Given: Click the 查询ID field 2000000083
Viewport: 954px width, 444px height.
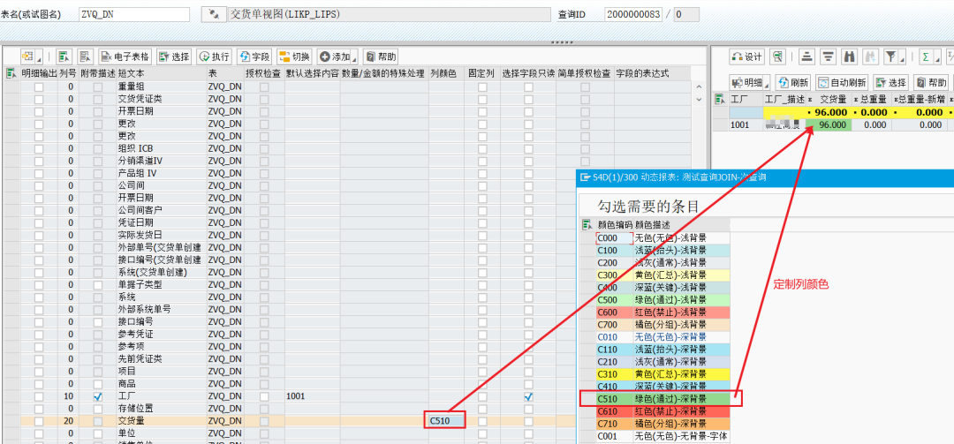Looking at the screenshot, I should coord(632,14).
